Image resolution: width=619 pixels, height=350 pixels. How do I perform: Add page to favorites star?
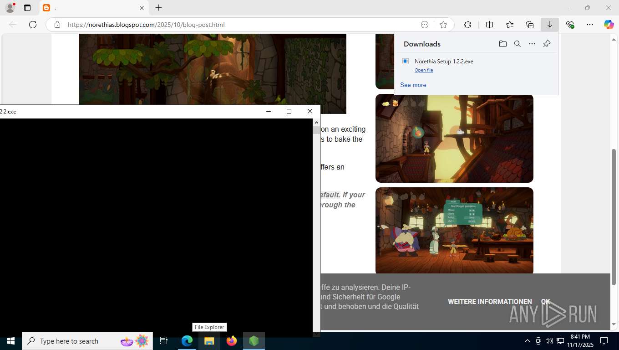[x=443, y=25]
